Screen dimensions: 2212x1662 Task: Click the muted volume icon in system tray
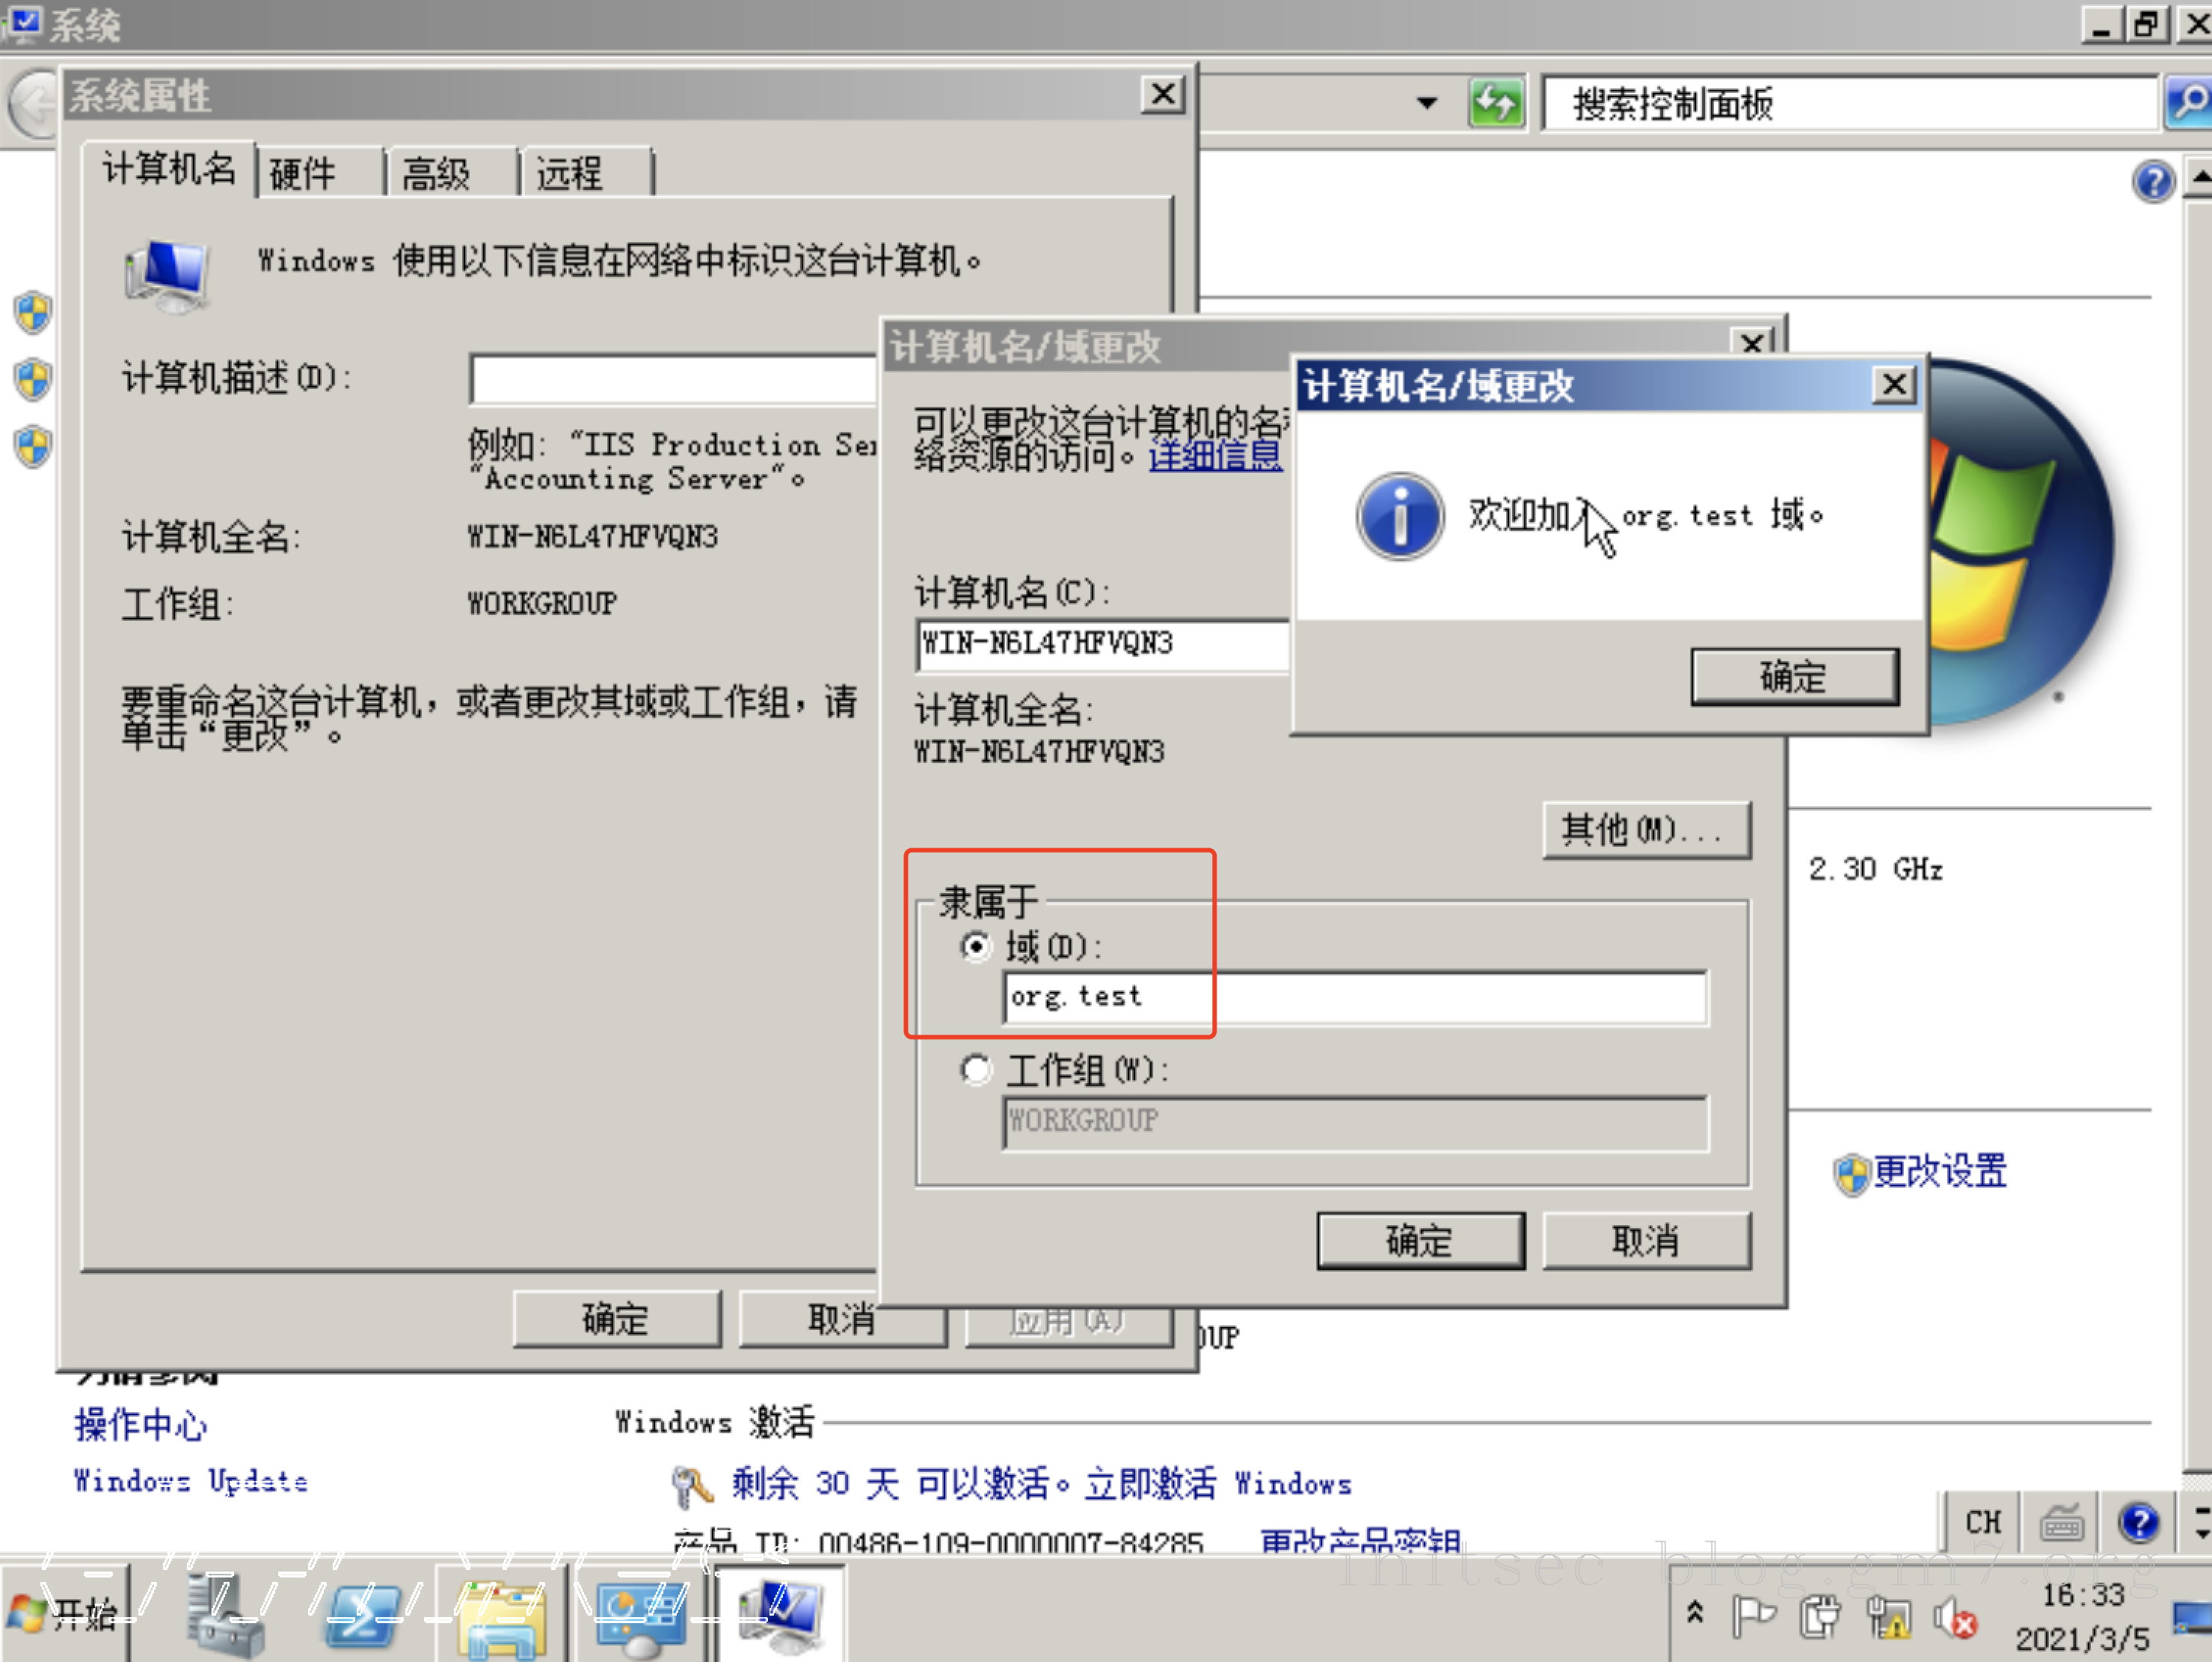click(1957, 1613)
